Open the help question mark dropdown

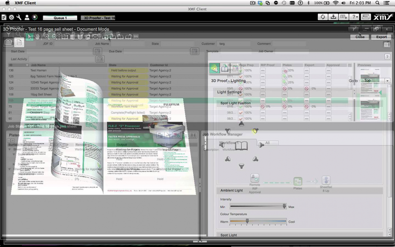[x=355, y=17]
